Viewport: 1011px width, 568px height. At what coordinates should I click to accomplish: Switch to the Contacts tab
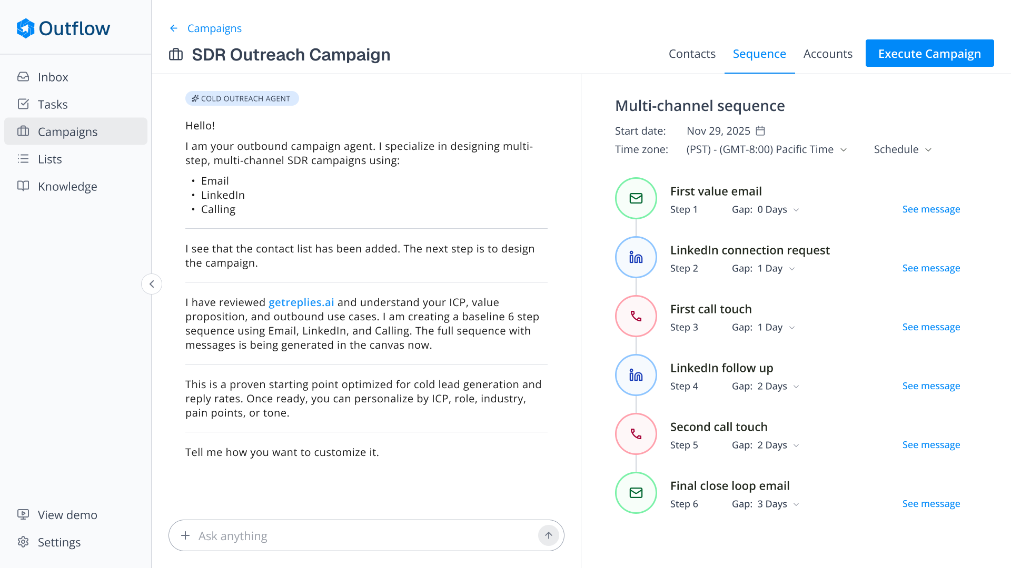pos(692,54)
